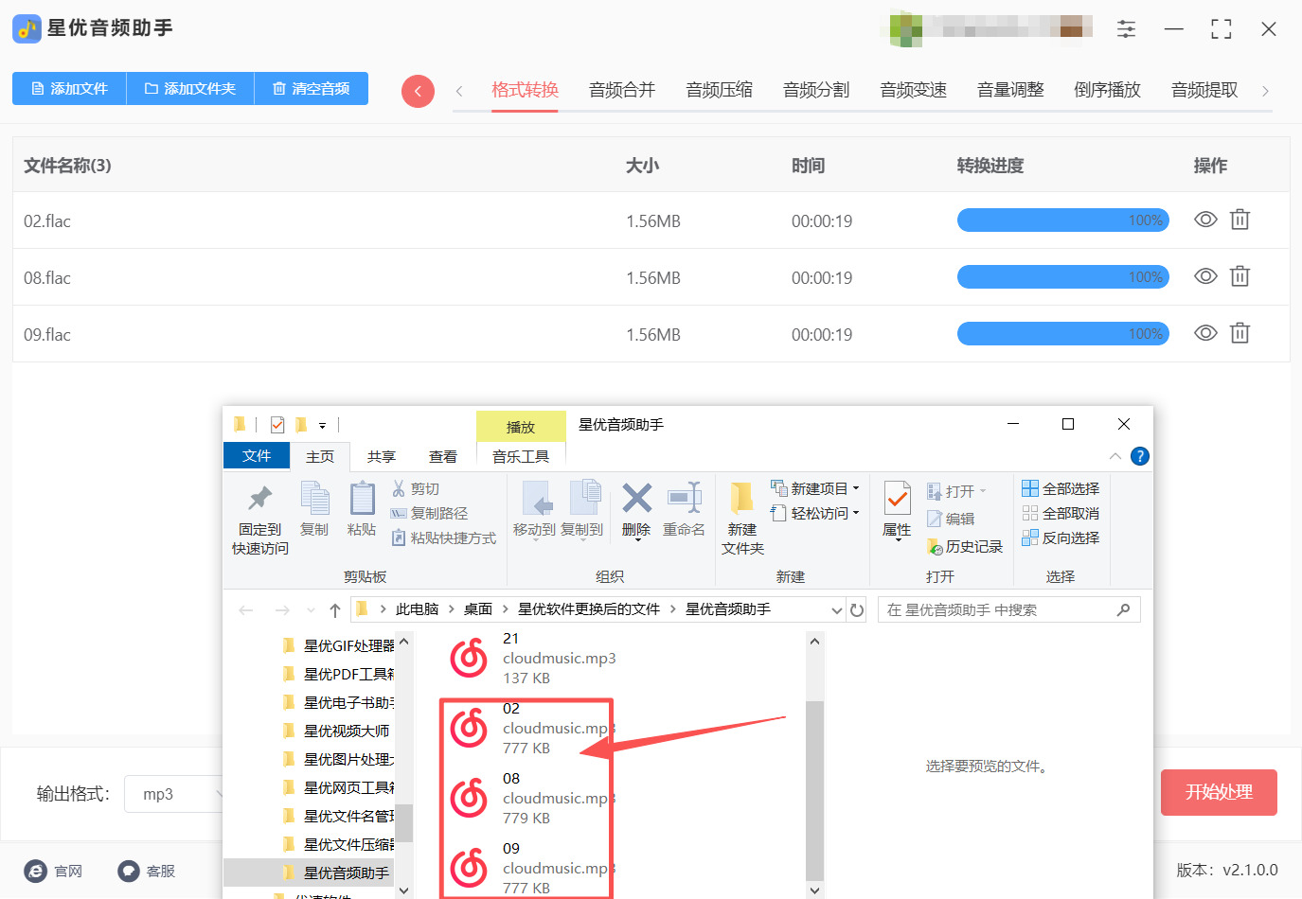This screenshot has height=899, width=1302.
Task: Open the 客服 support link
Action: tap(147, 871)
